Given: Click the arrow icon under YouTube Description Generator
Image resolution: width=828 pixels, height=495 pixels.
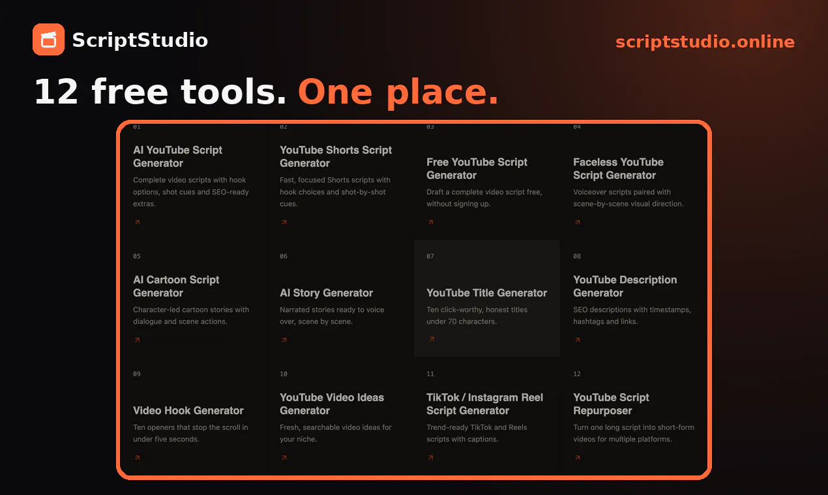Looking at the screenshot, I should 577,340.
